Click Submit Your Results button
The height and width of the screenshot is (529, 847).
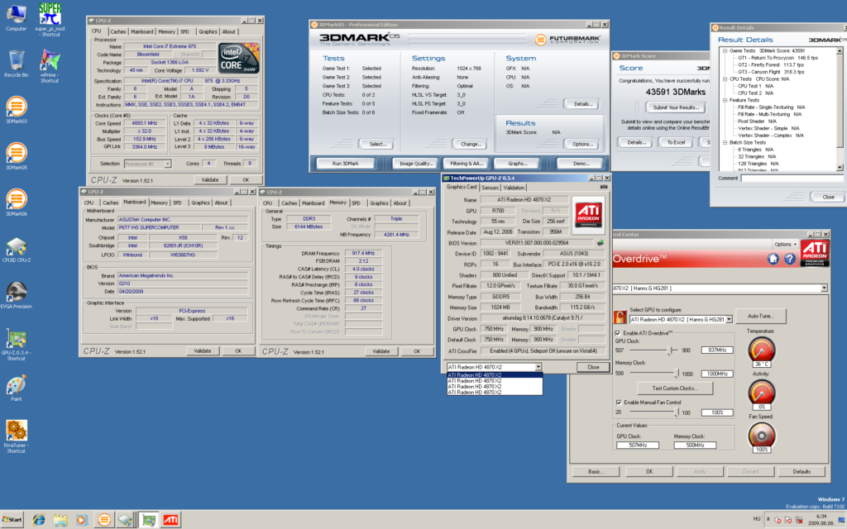click(x=676, y=107)
